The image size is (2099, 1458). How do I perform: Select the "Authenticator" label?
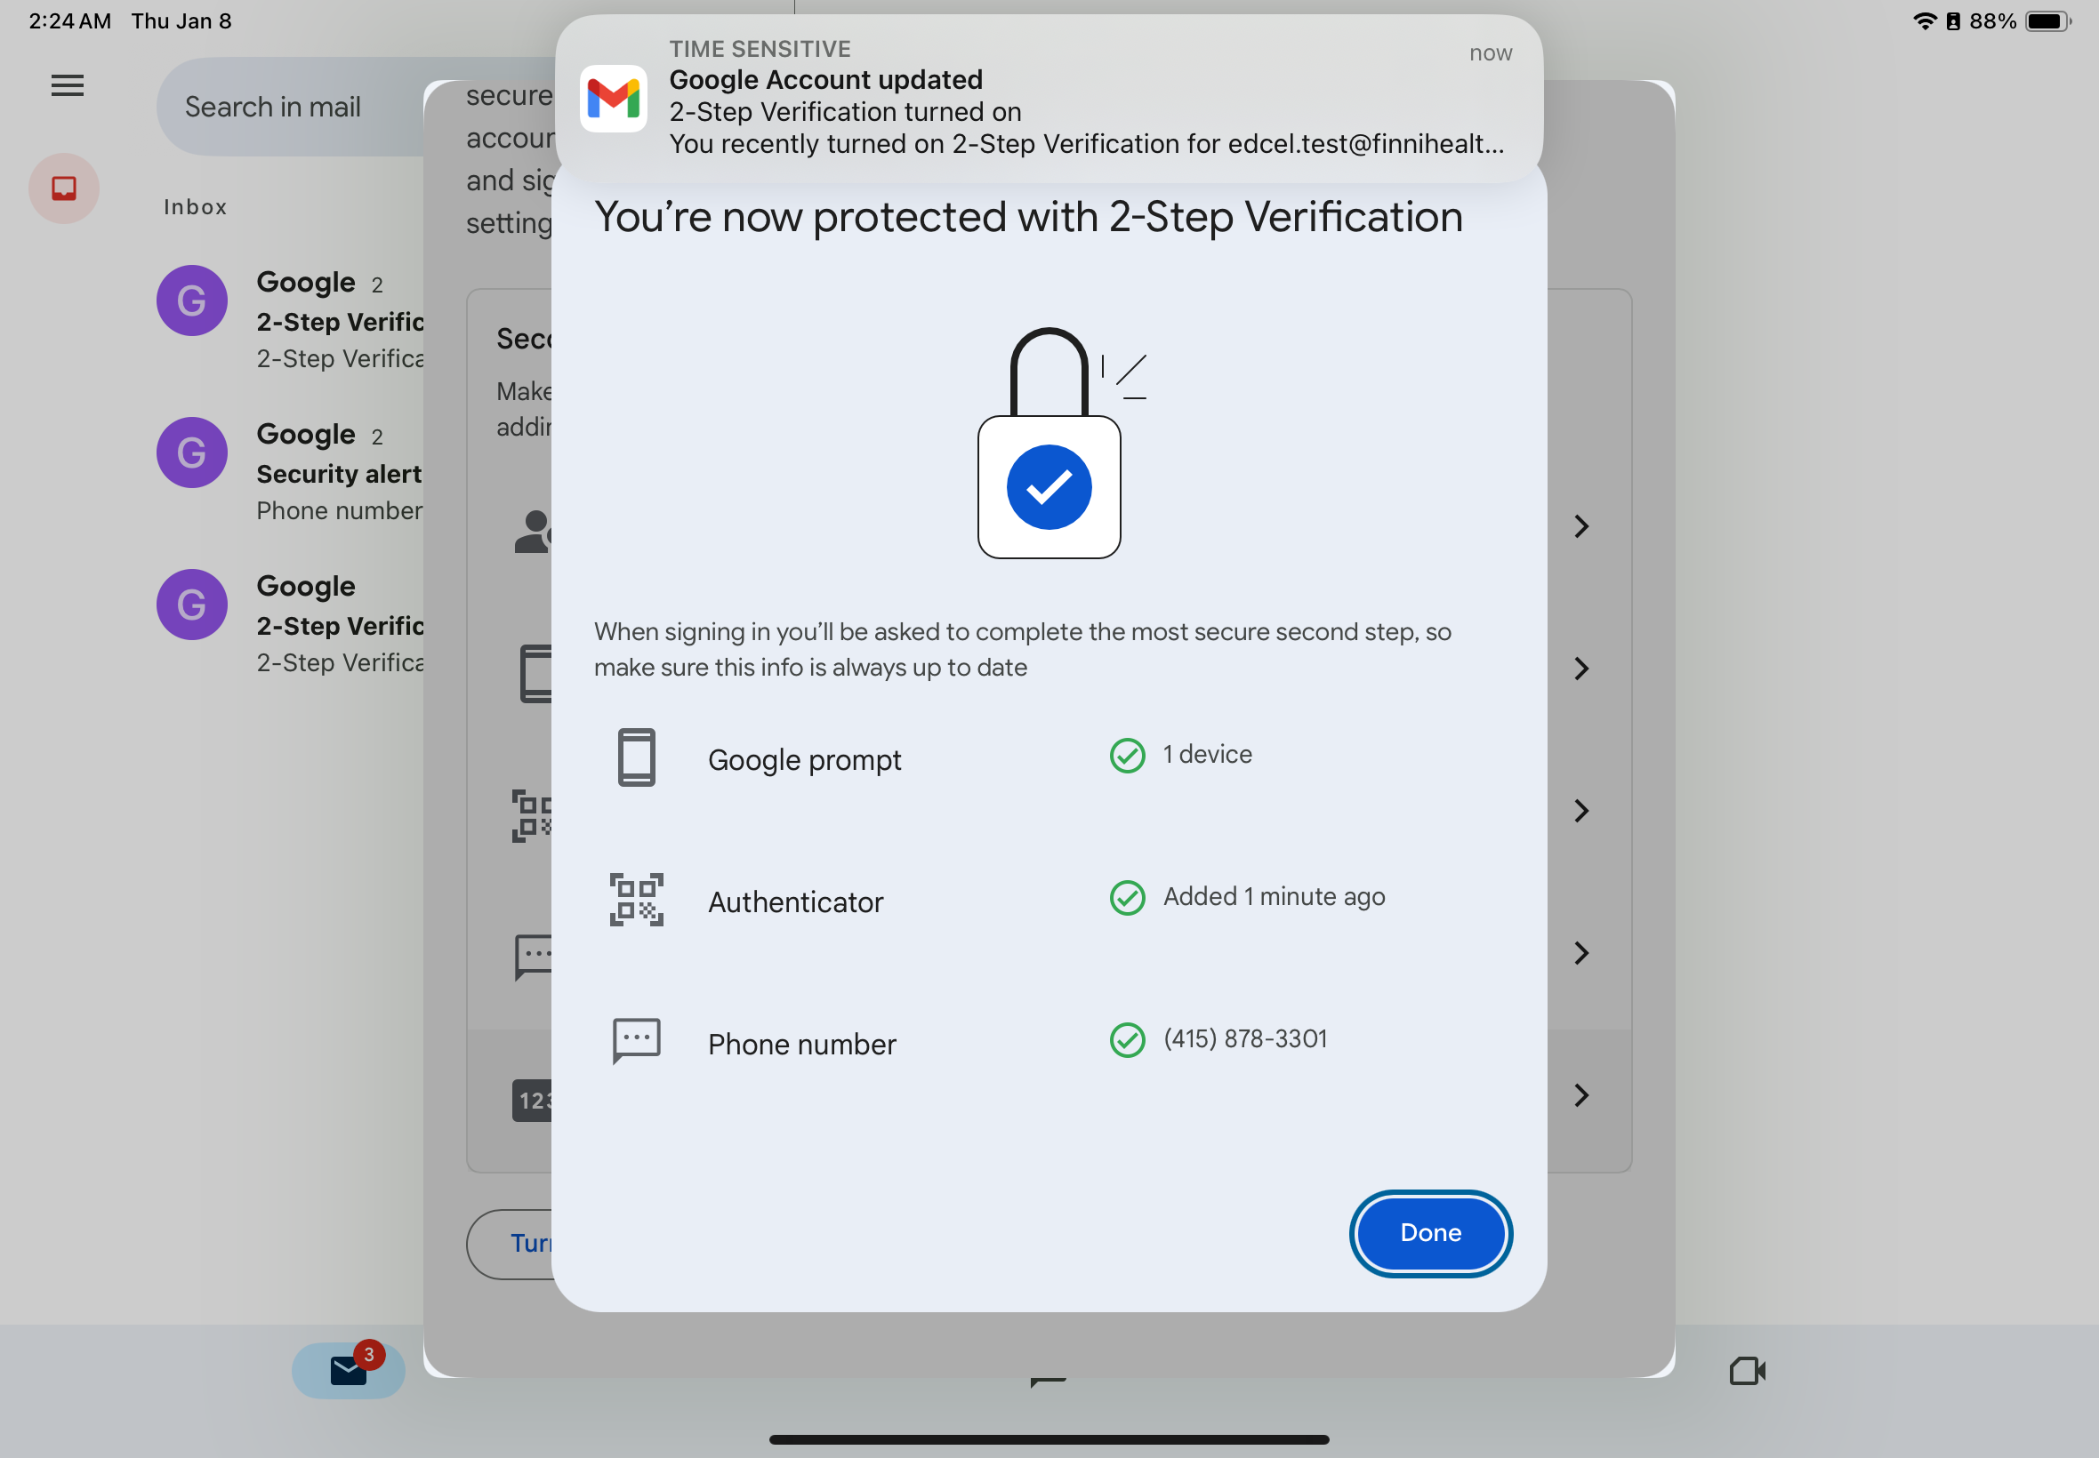(796, 902)
